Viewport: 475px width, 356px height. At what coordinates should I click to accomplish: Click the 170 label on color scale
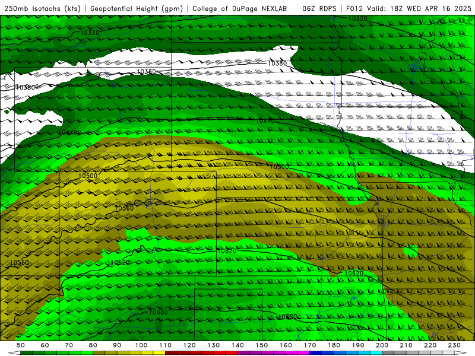click(x=310, y=345)
